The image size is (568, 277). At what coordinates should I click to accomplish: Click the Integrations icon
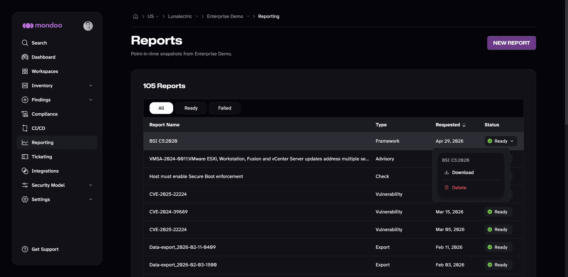click(x=25, y=171)
